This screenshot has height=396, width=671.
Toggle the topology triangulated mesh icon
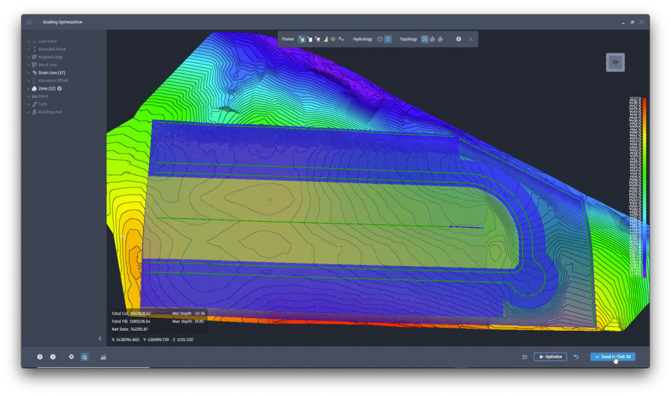coord(433,39)
